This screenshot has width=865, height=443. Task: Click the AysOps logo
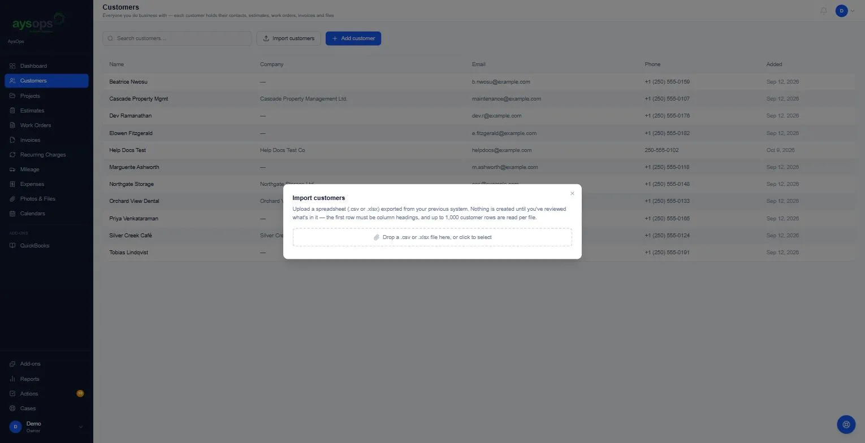coord(38,23)
